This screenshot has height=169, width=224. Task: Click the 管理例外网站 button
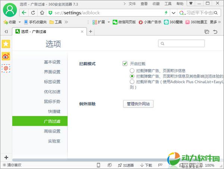pos(138,104)
